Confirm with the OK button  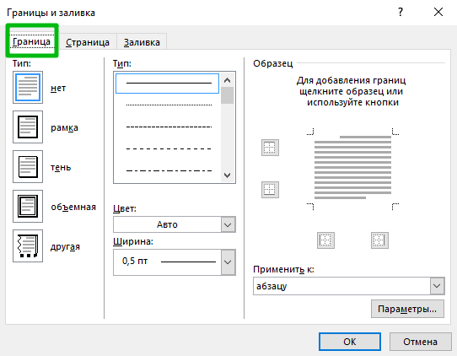350,342
